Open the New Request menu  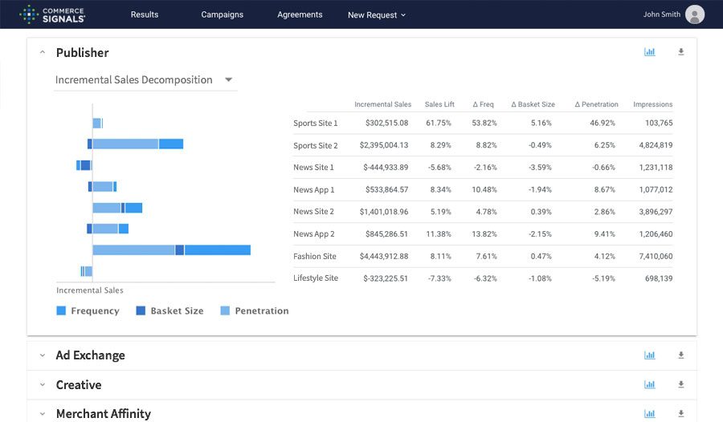(x=377, y=14)
